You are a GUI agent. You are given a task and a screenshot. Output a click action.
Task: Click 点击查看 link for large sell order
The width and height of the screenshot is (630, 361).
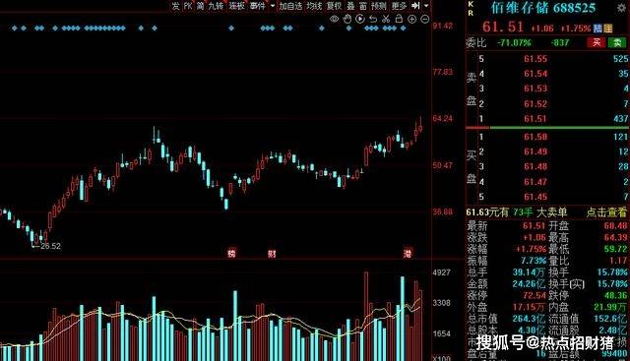[606, 212]
